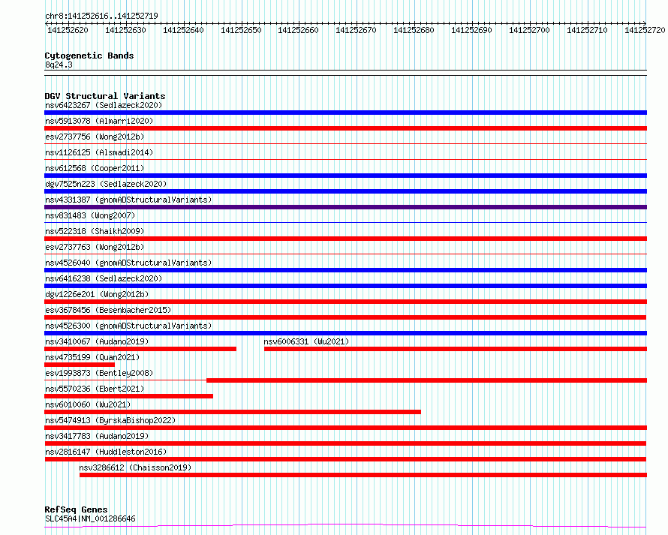Click the nsv6423267 (Sedlazeck2020) variant label
668x535 pixels.
[x=104, y=105]
